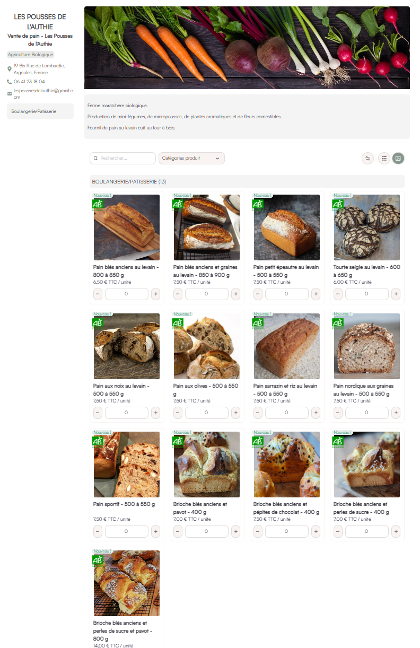Increase quantity of Tourte seigle au levain
The height and width of the screenshot is (648, 420).
point(395,294)
